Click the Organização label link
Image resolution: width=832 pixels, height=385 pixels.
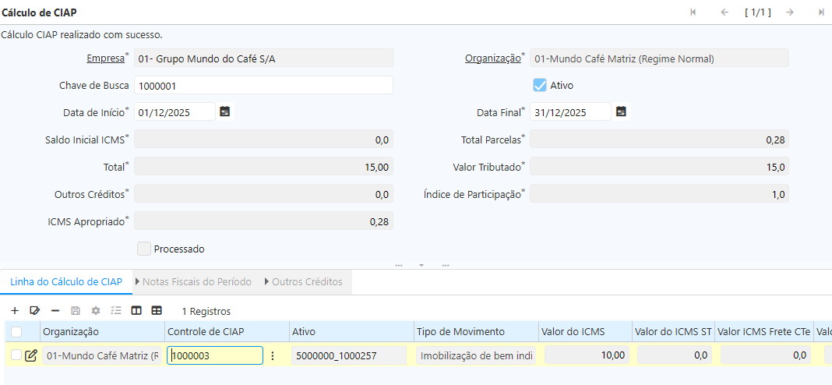(x=493, y=58)
